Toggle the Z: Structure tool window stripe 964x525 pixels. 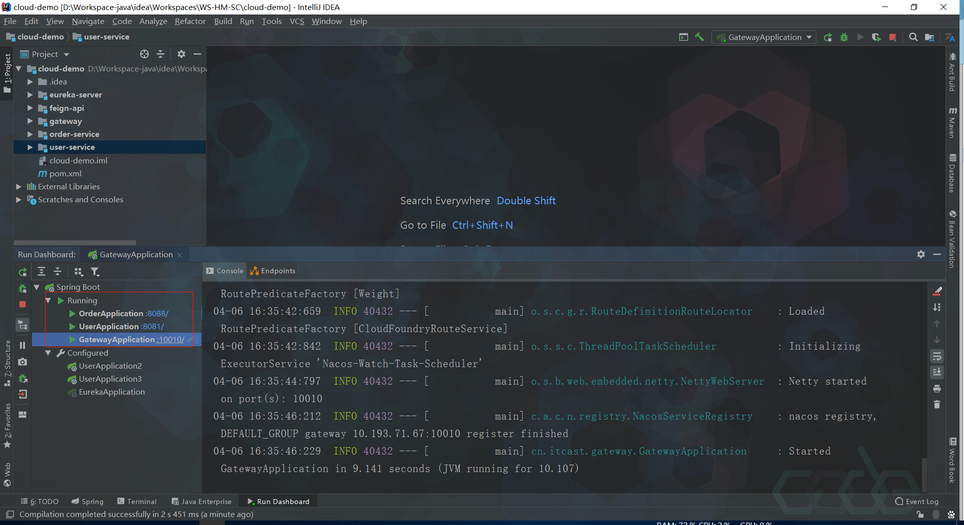pyautogui.click(x=7, y=363)
